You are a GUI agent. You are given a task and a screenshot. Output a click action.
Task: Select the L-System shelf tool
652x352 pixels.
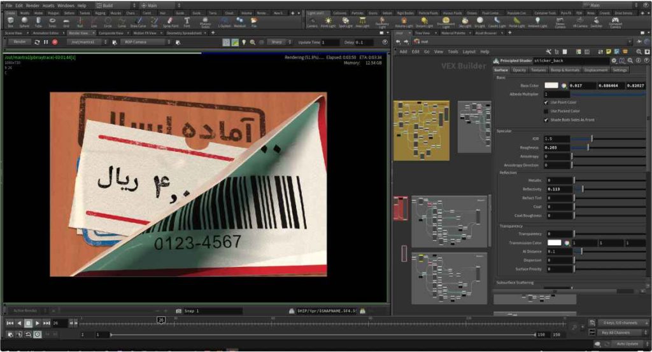click(x=225, y=22)
